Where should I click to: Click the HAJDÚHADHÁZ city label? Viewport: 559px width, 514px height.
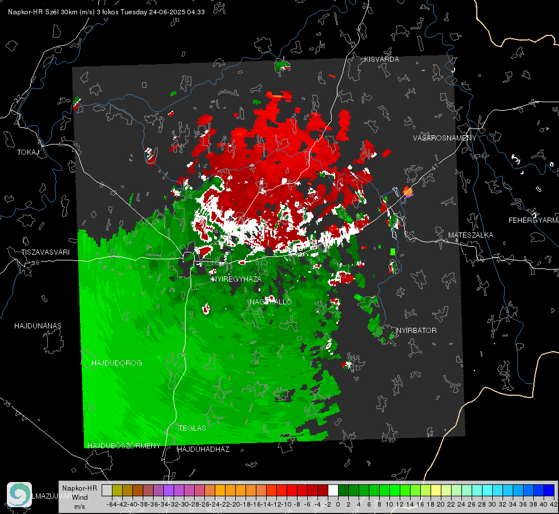(203, 449)
